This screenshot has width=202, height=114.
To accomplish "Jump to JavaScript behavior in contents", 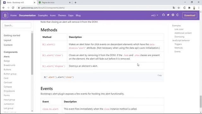I will pos(181,41).
